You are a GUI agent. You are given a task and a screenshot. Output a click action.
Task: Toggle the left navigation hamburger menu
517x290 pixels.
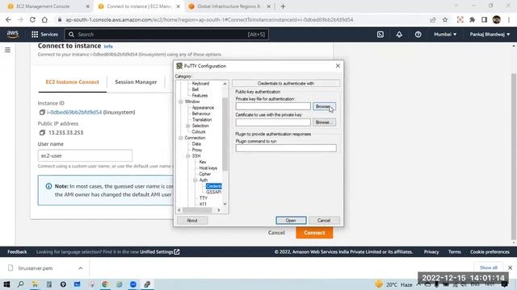pos(7,50)
